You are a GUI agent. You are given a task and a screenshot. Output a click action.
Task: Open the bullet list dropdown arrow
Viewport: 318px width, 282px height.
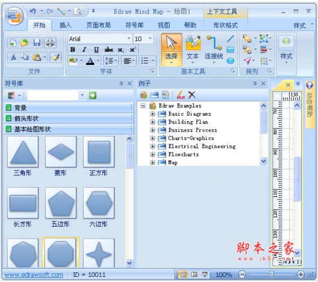click(x=153, y=61)
